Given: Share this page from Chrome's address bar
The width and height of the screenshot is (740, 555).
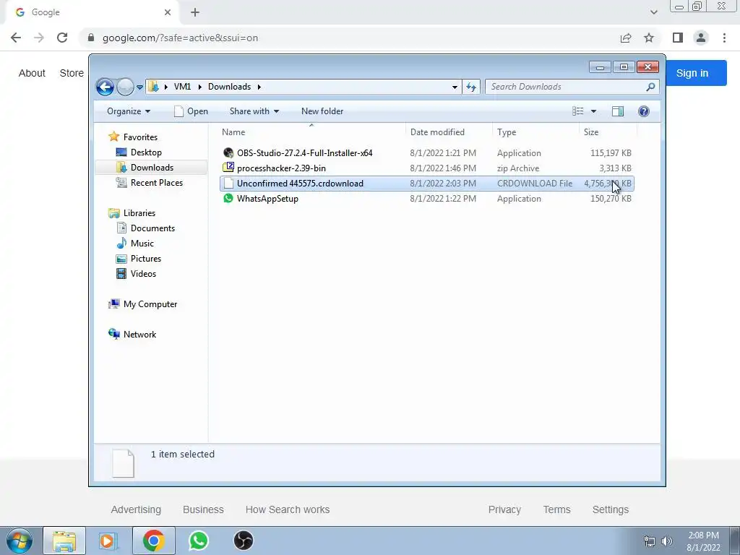Looking at the screenshot, I should click(626, 38).
